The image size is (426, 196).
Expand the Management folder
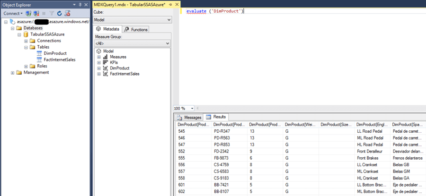12,72
